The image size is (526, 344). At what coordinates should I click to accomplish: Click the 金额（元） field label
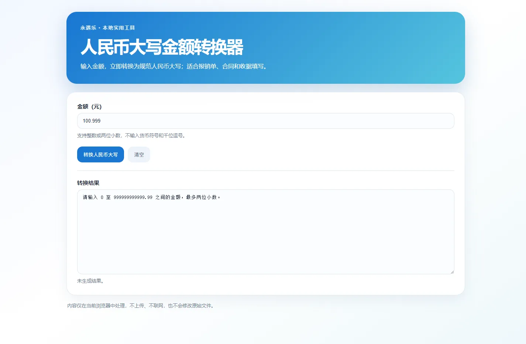(x=89, y=107)
